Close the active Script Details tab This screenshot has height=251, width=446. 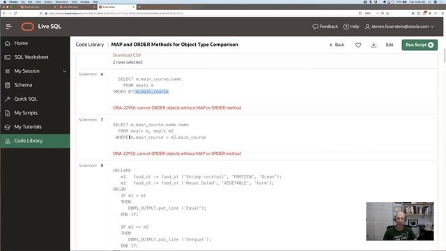click(x=133, y=7)
